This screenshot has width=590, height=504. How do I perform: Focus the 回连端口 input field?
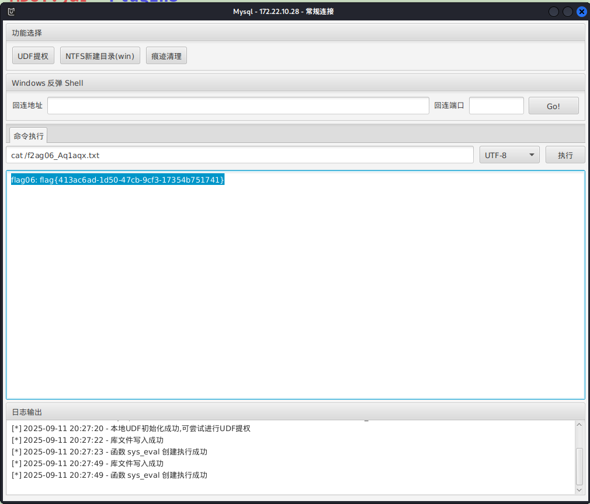pyautogui.click(x=497, y=106)
